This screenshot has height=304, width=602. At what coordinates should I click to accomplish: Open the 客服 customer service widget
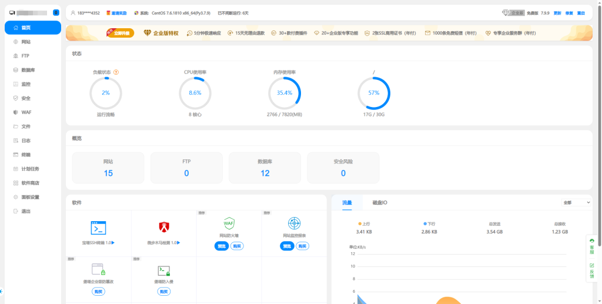click(591, 245)
